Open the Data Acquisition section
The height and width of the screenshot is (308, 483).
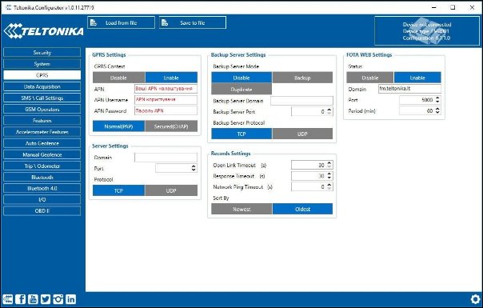[42, 86]
